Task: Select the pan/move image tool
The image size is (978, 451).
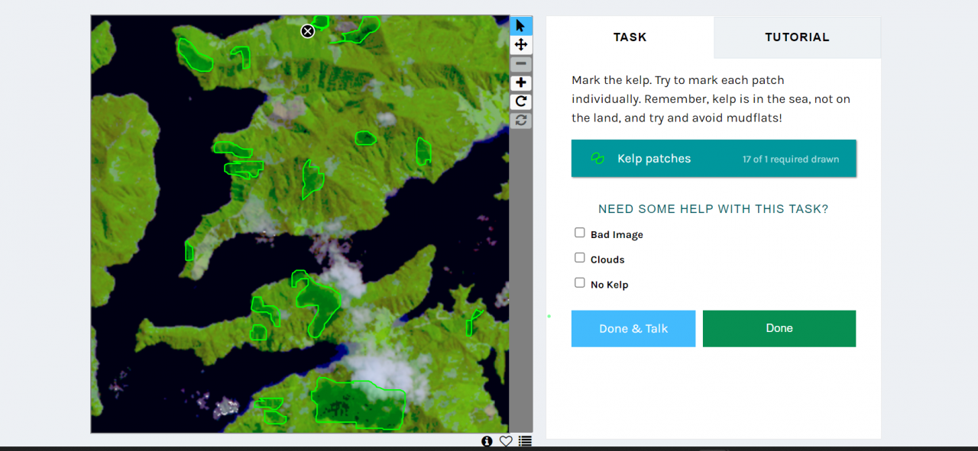Action: pyautogui.click(x=521, y=44)
